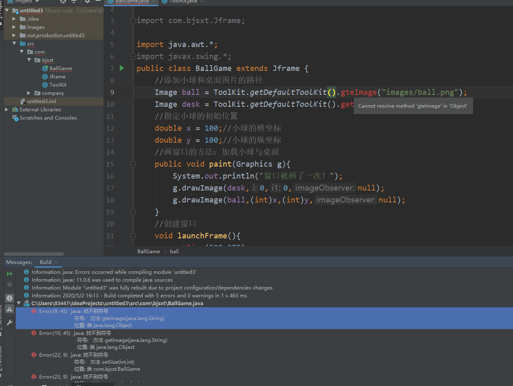Rerun the build with the green double-arrow
The height and width of the screenshot is (386, 513).
tap(9, 274)
